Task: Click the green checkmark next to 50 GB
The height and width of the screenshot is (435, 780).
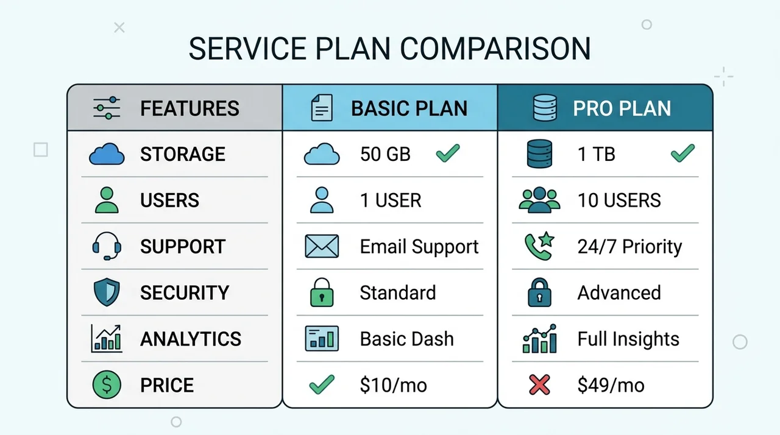Action: [x=448, y=154]
